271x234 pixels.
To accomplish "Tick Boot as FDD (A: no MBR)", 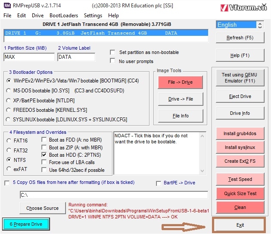I will click(44, 139).
